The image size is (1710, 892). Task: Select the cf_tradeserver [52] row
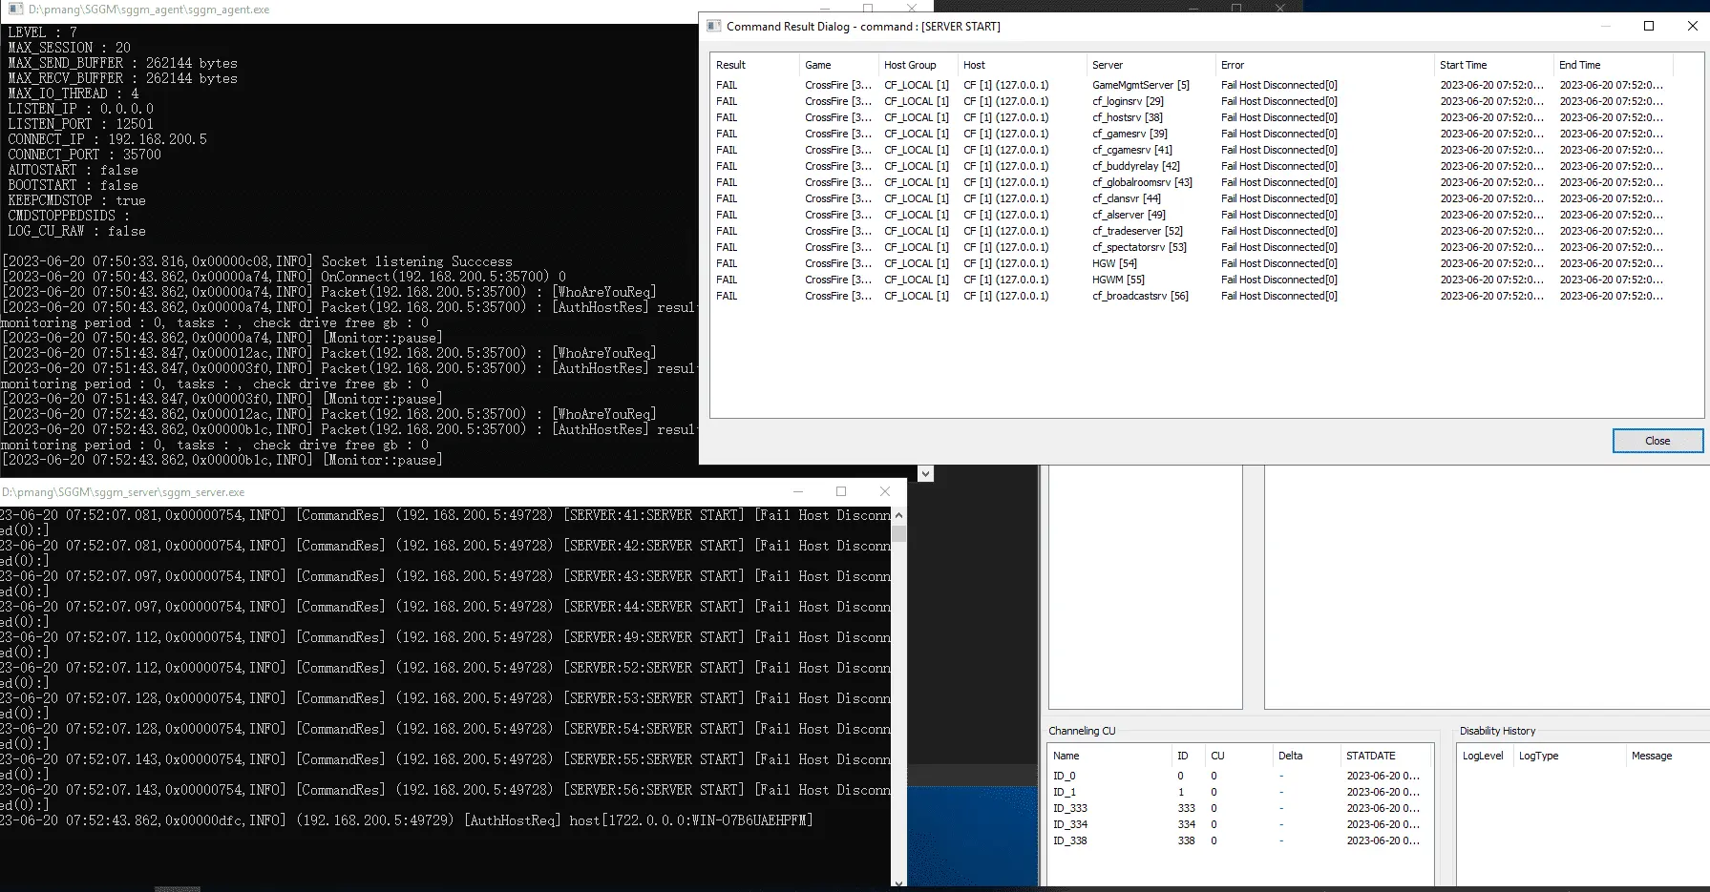[1190, 231]
